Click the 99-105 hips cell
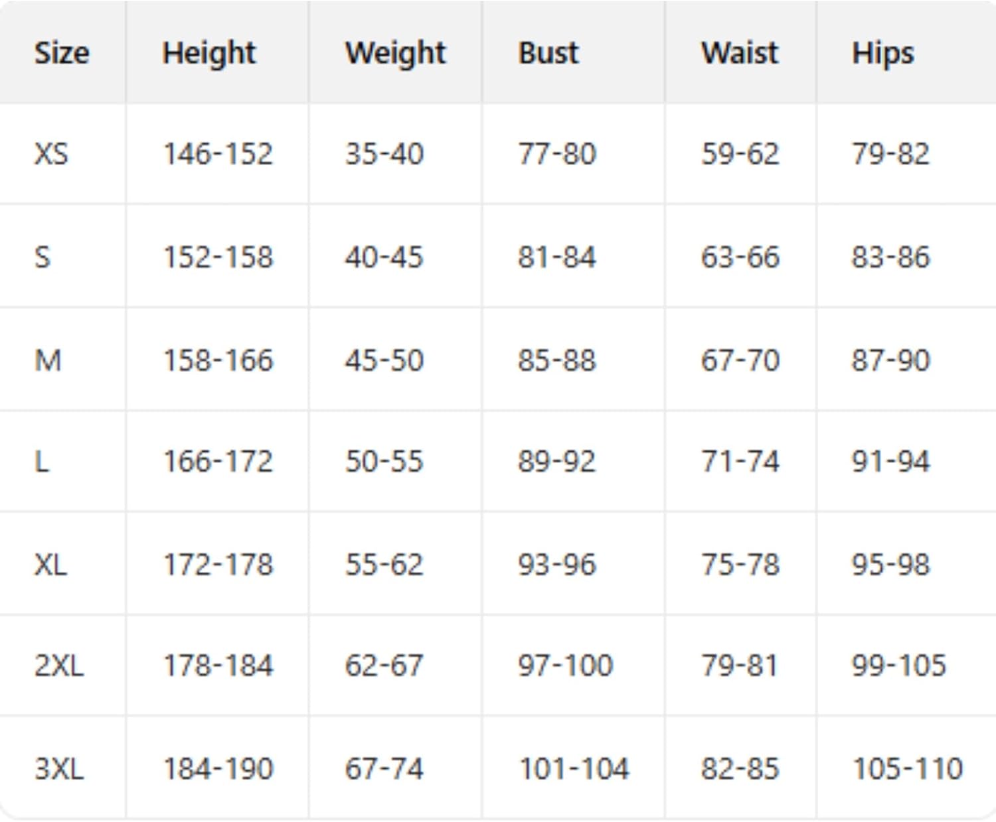Viewport: 996px width, 822px height. point(898,665)
